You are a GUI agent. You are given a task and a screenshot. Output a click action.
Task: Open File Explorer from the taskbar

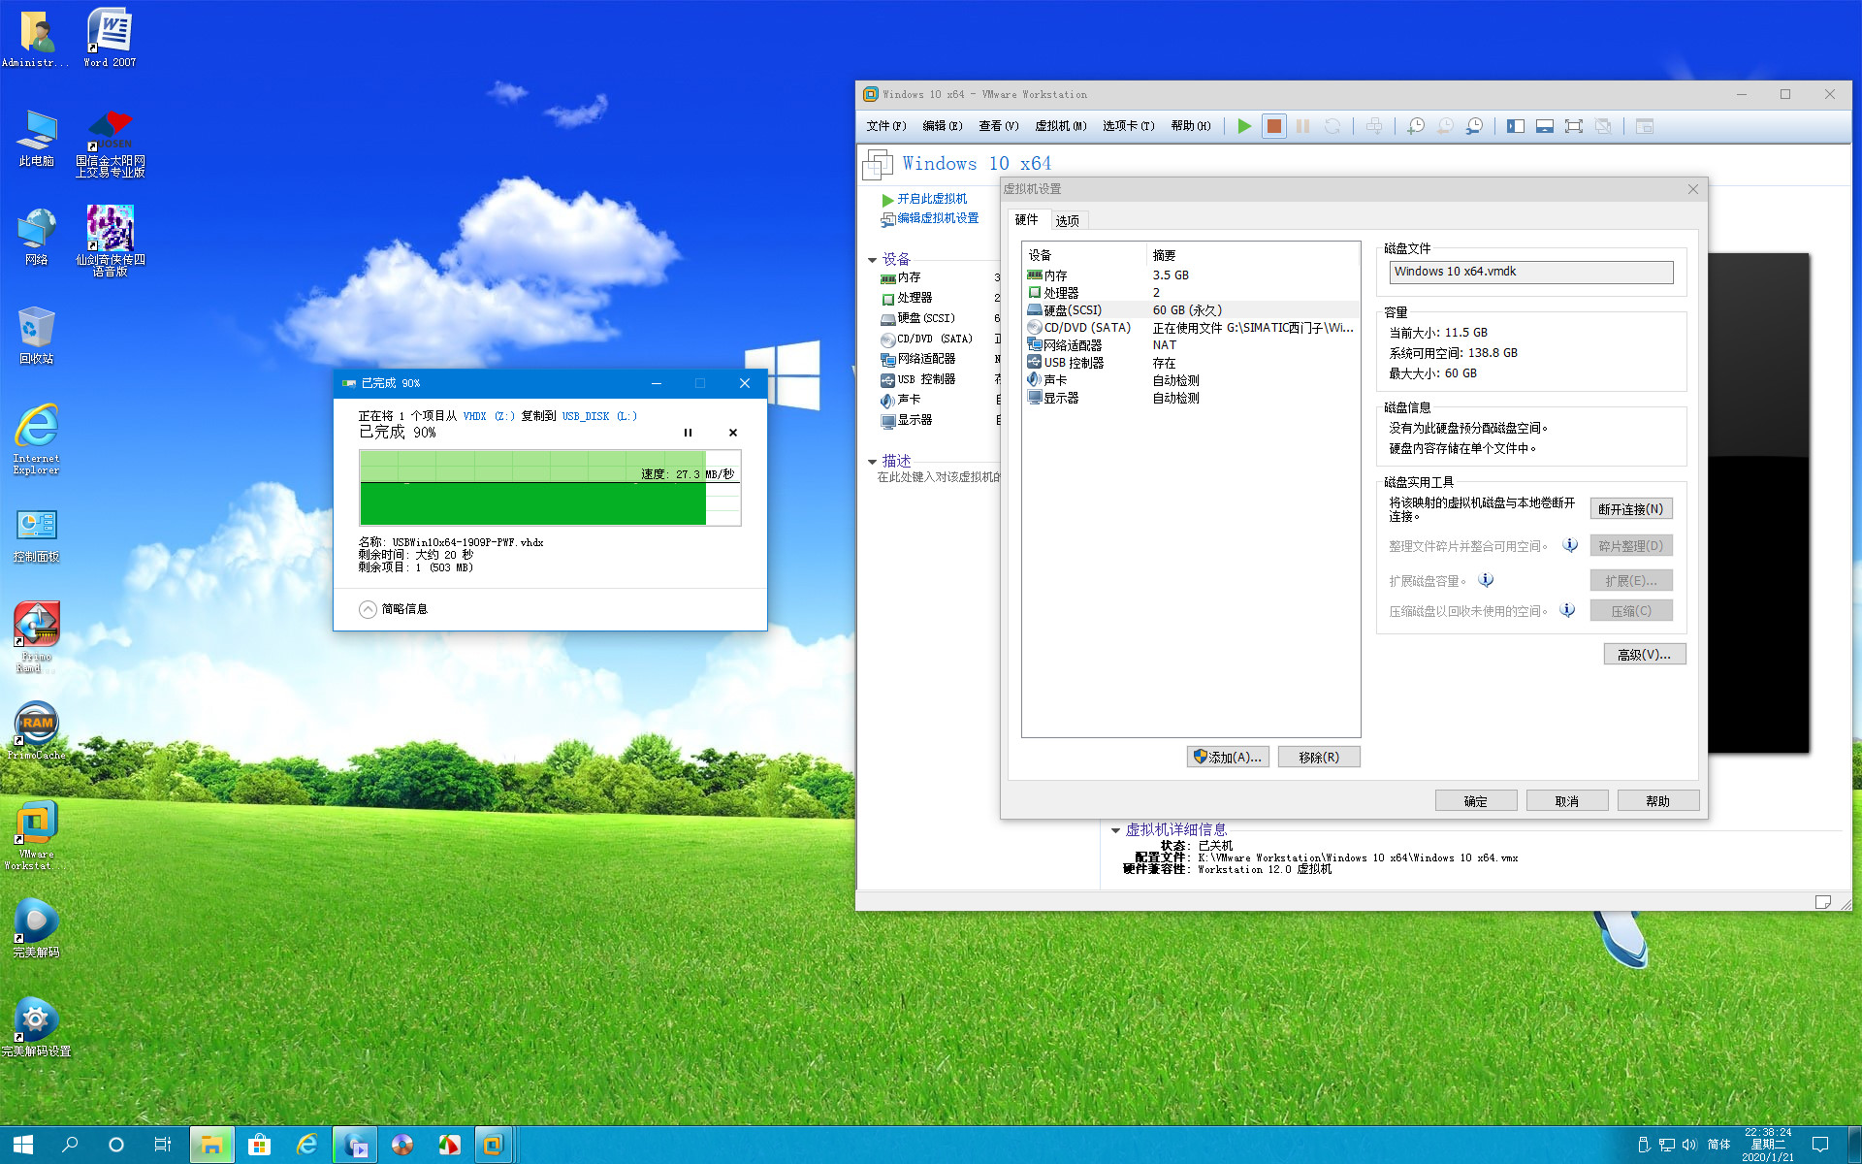coord(211,1145)
